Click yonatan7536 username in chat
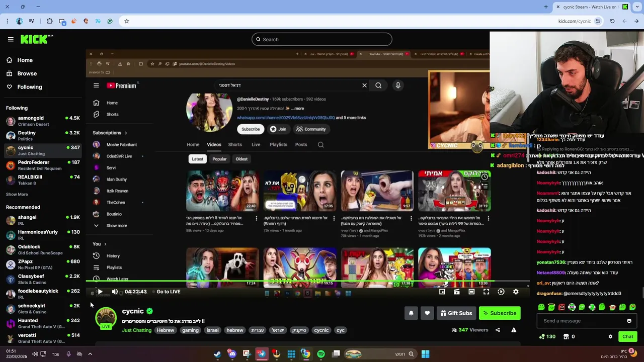Image resolution: width=644 pixels, height=362 pixels. 551,262
